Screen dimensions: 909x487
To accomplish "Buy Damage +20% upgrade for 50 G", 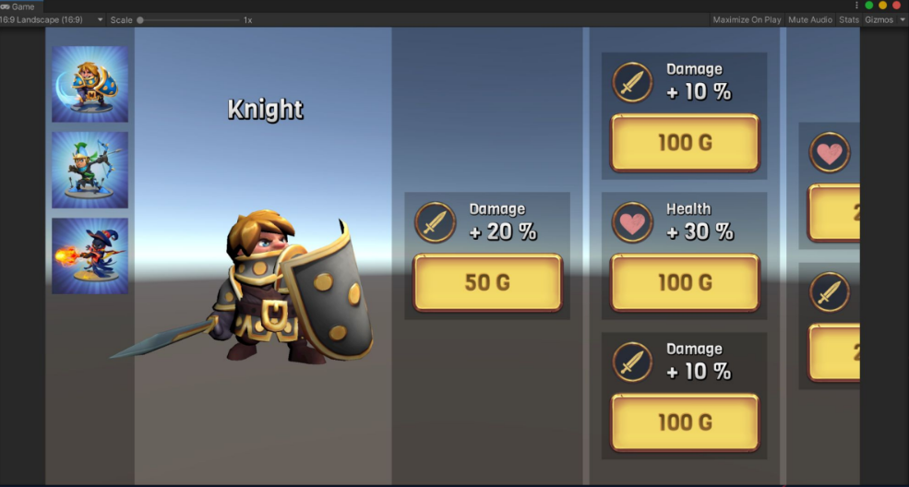I will (x=487, y=282).
